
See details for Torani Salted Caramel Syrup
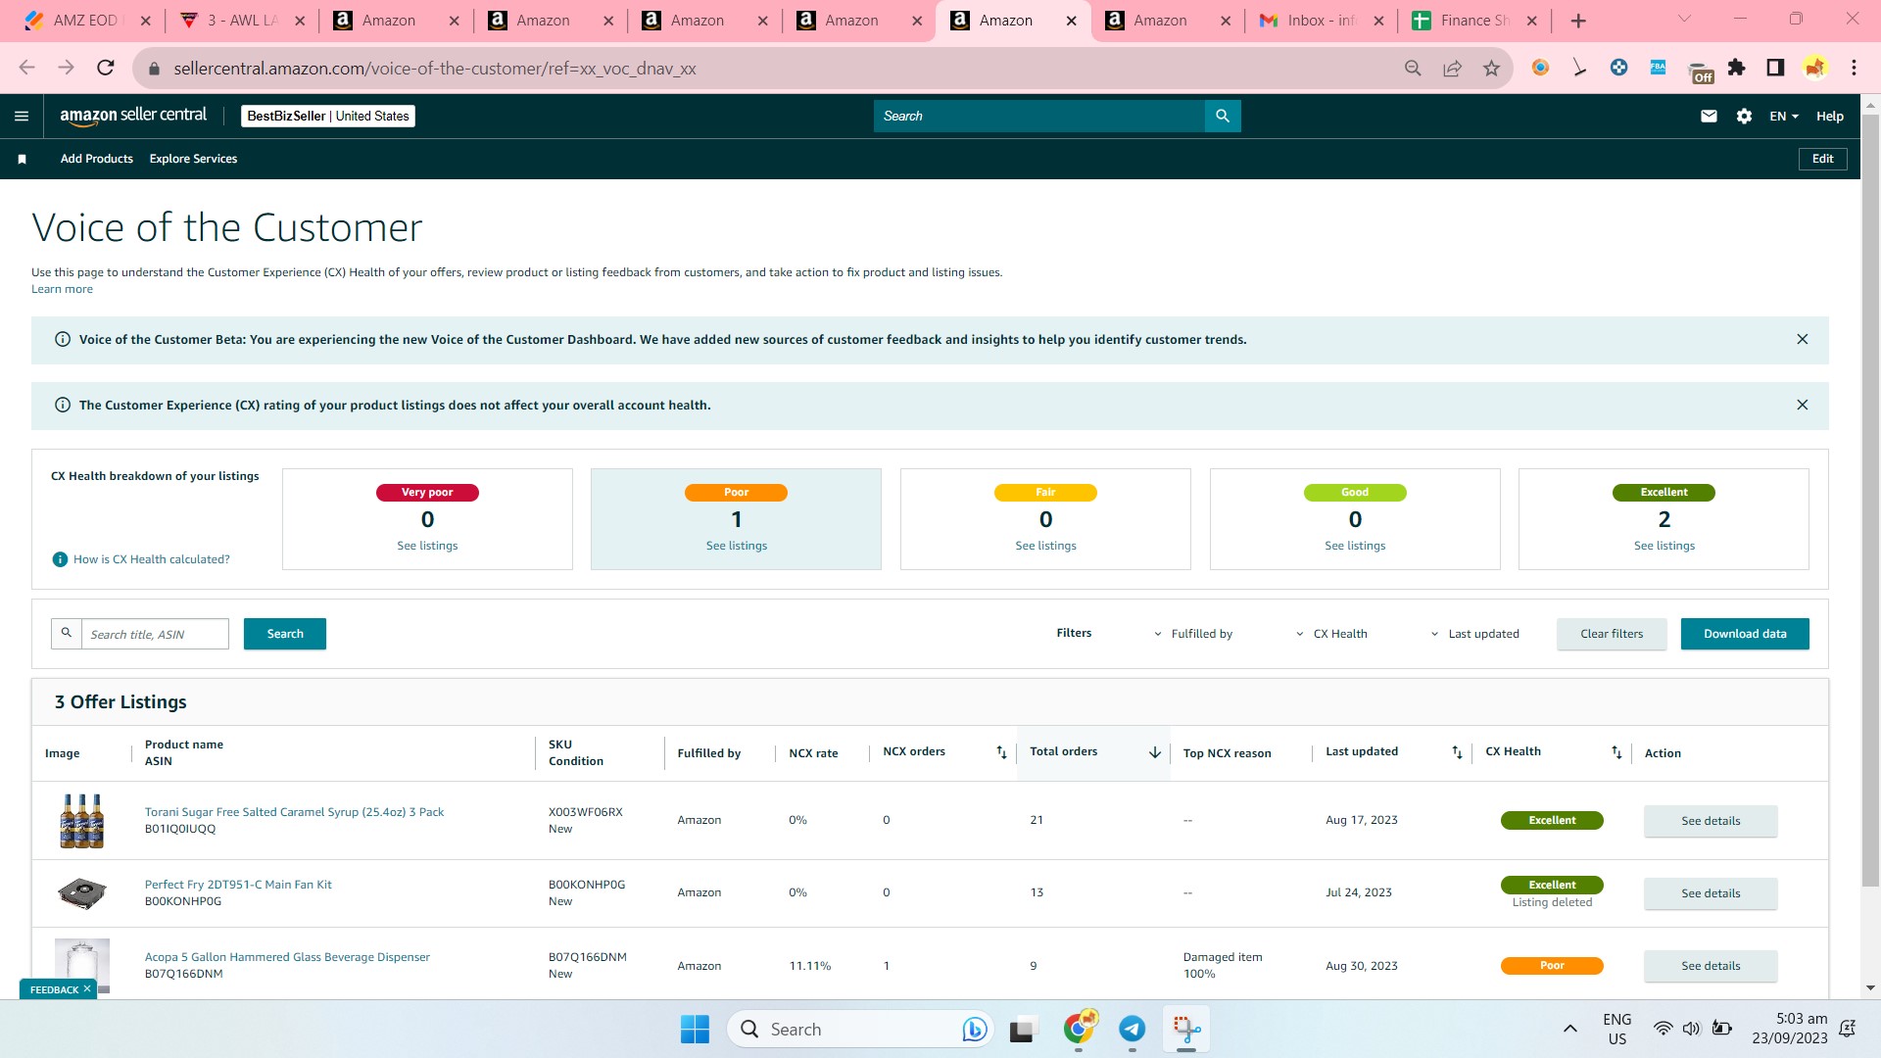(1711, 821)
